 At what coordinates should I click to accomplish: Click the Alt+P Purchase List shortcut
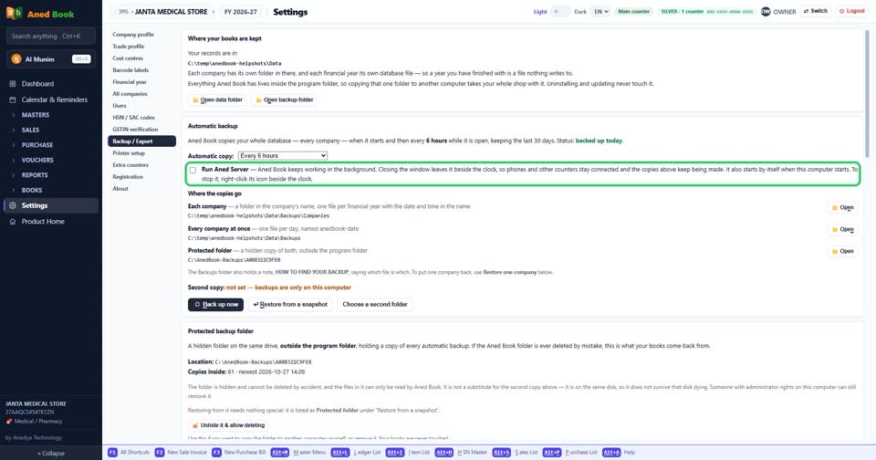[x=569, y=452]
